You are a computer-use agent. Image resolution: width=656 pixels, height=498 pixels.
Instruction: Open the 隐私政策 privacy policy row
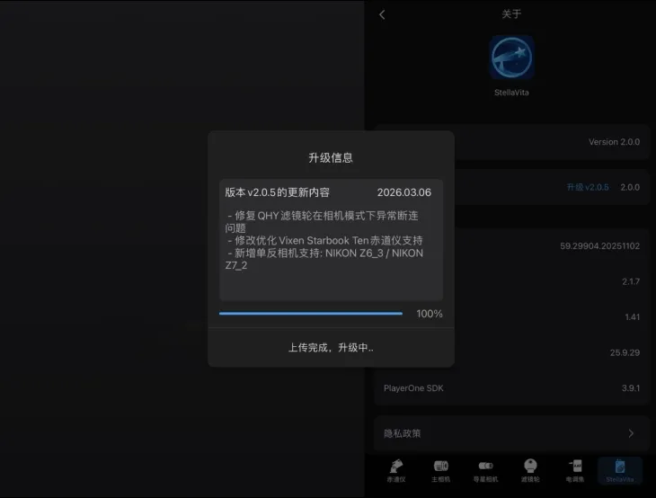[511, 433]
